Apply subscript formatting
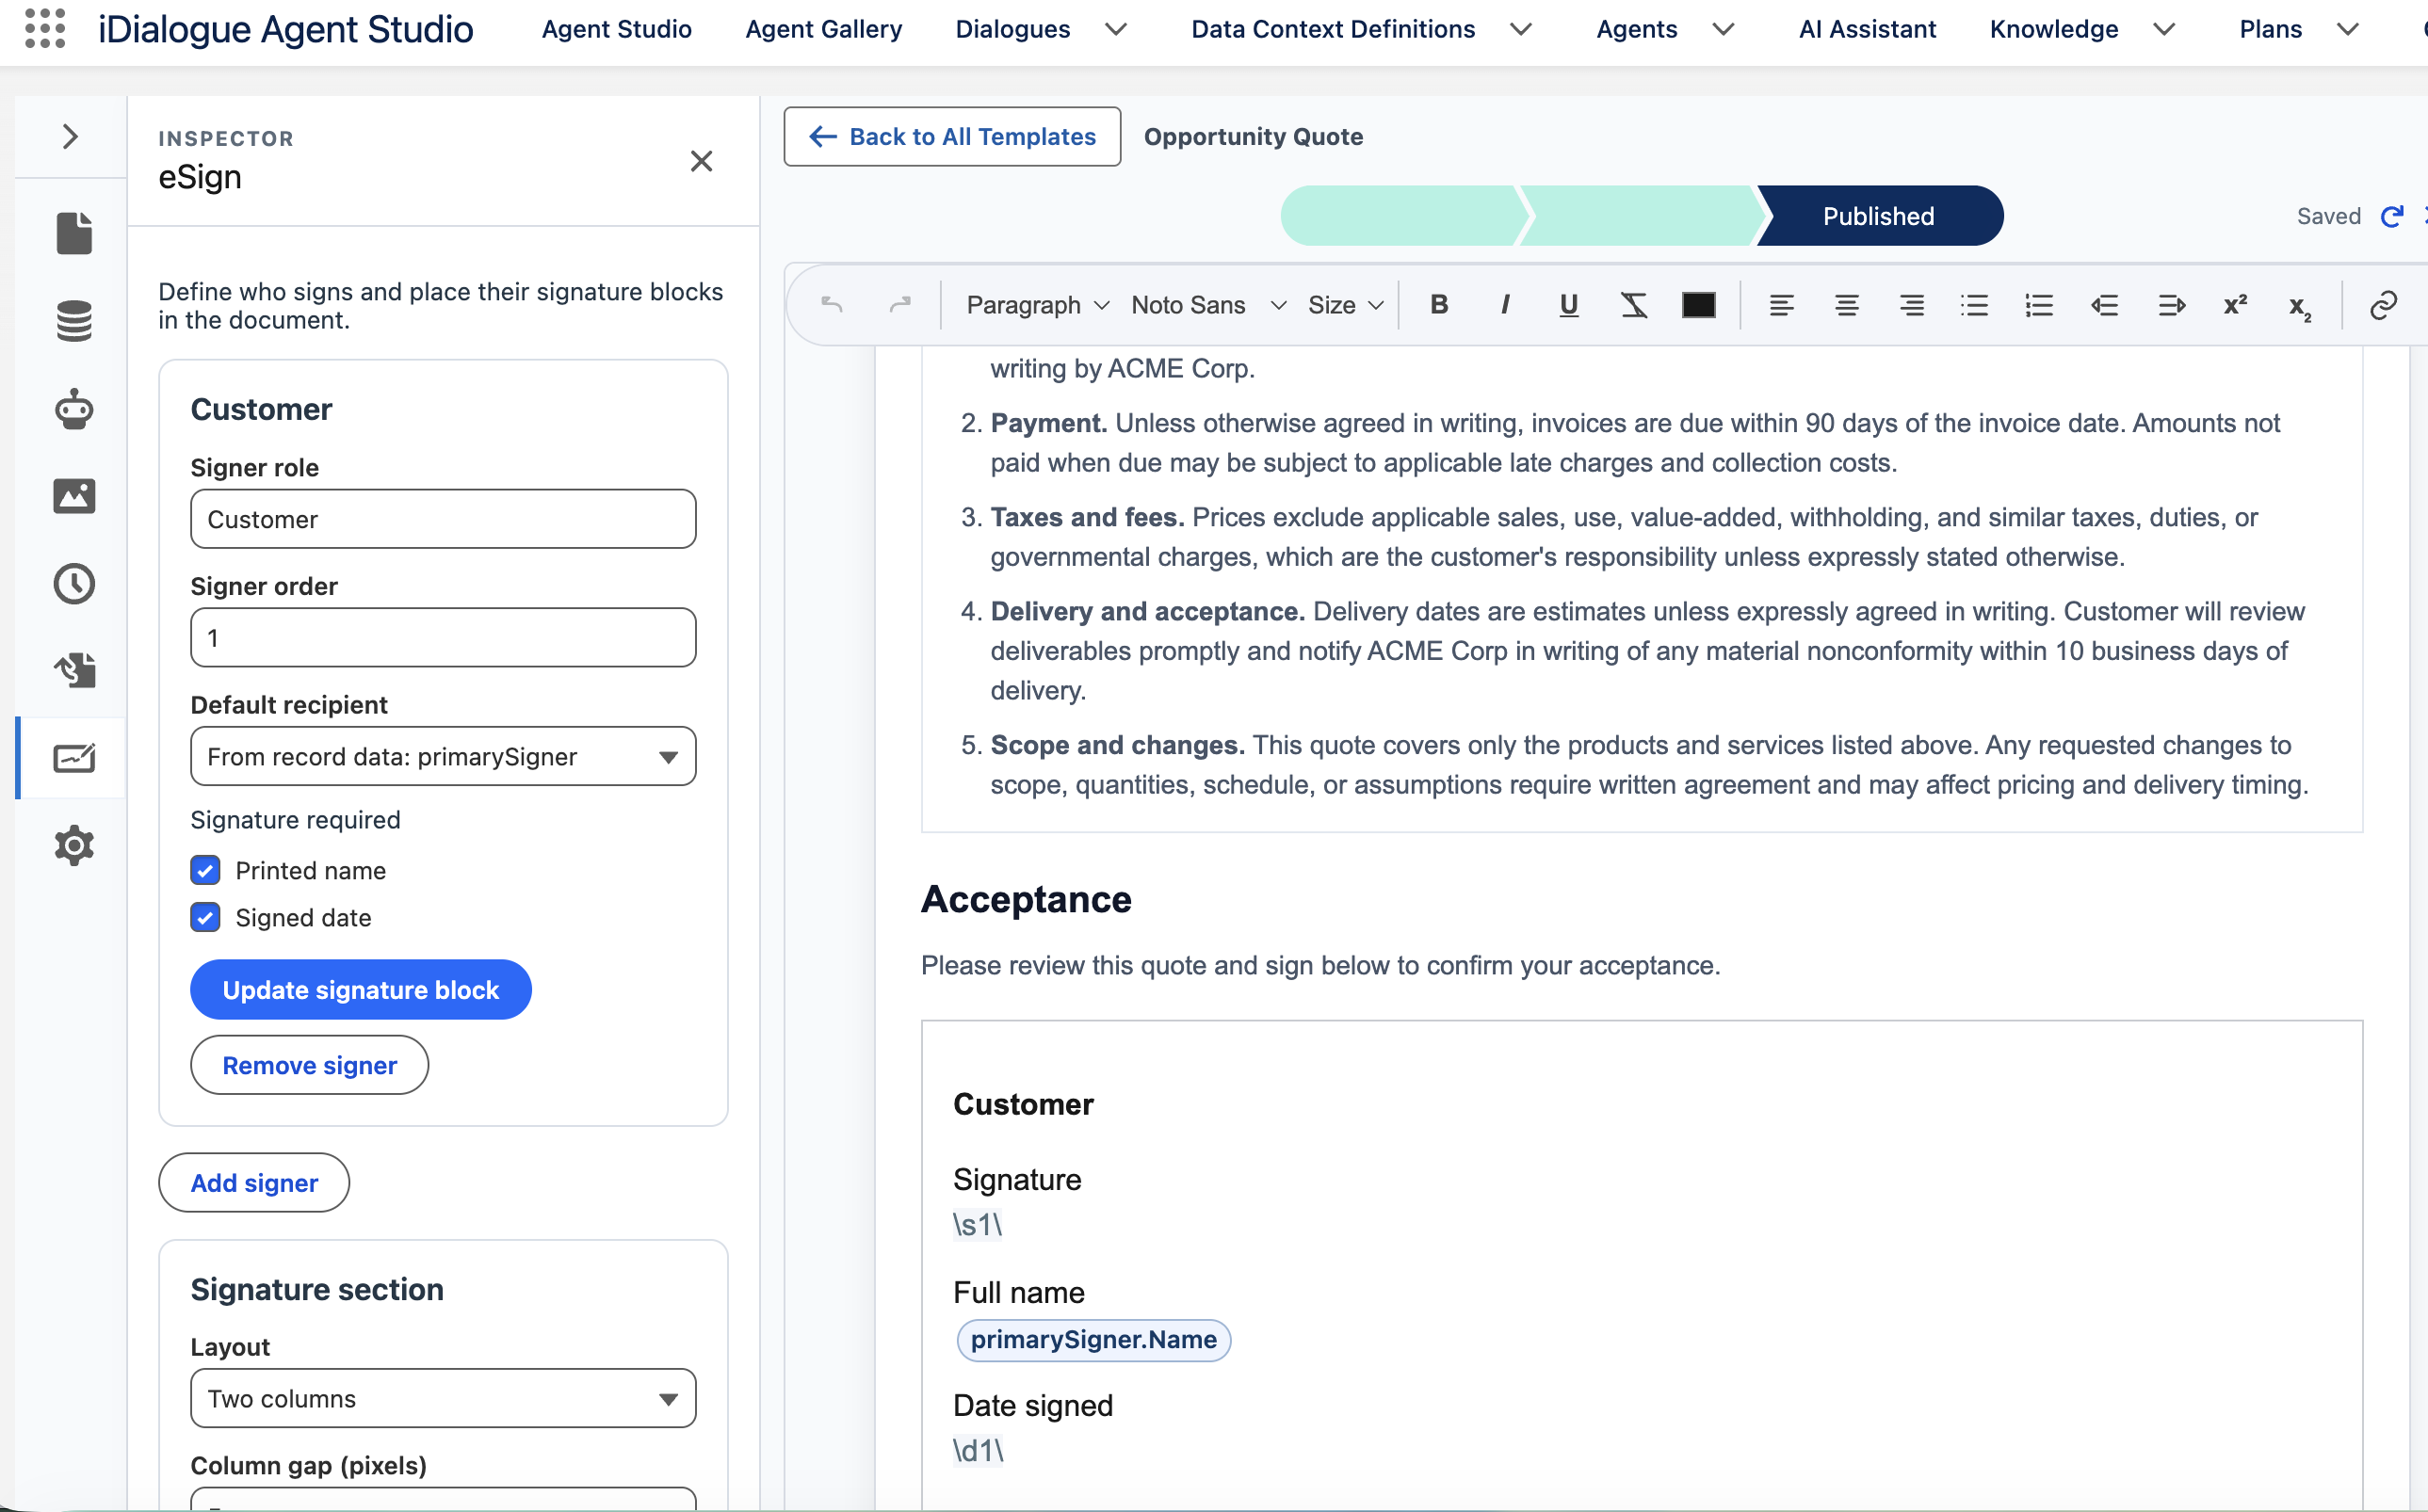2428x1512 pixels. [x=2300, y=307]
